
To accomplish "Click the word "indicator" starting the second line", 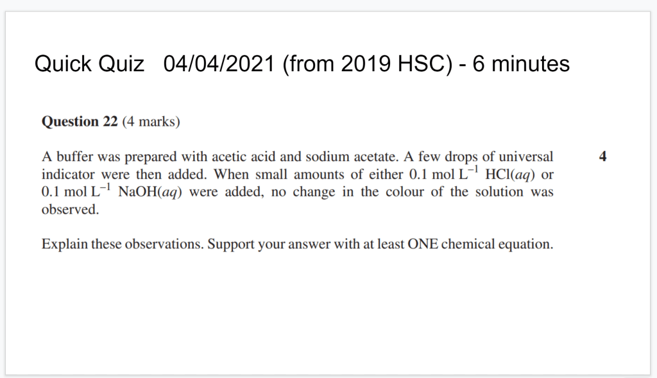I will 68,175.
